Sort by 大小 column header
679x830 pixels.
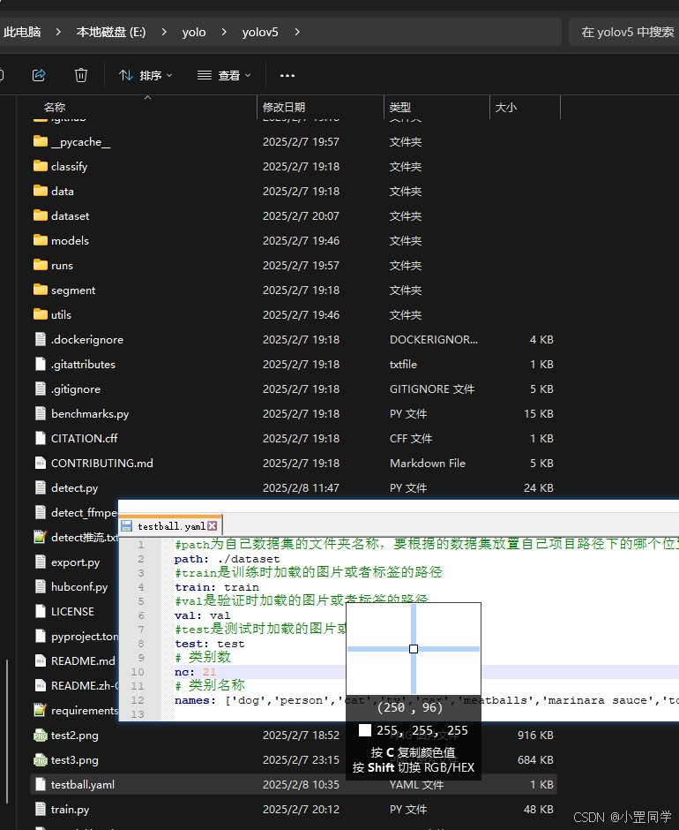pos(505,108)
